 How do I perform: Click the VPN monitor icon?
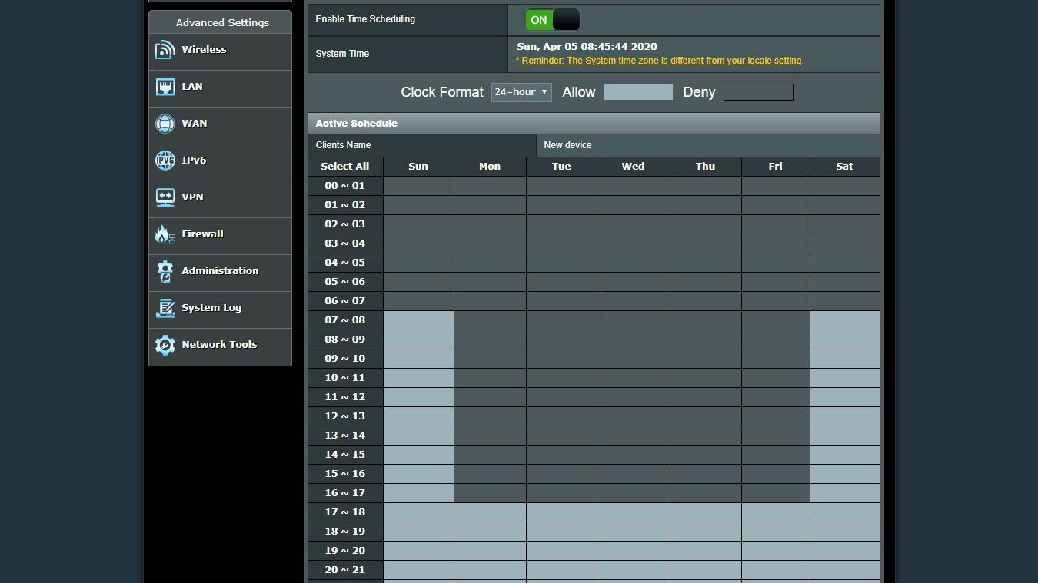pyautogui.click(x=165, y=197)
